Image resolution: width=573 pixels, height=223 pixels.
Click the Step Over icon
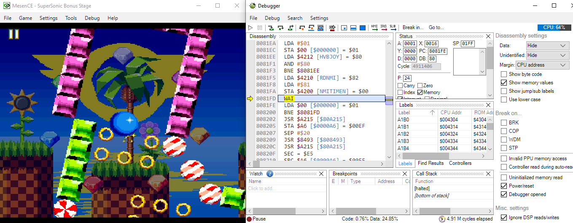(281, 28)
